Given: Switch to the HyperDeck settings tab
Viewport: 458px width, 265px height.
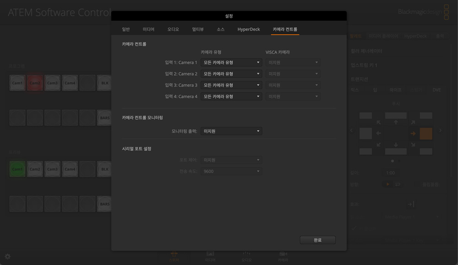Looking at the screenshot, I should [x=248, y=29].
